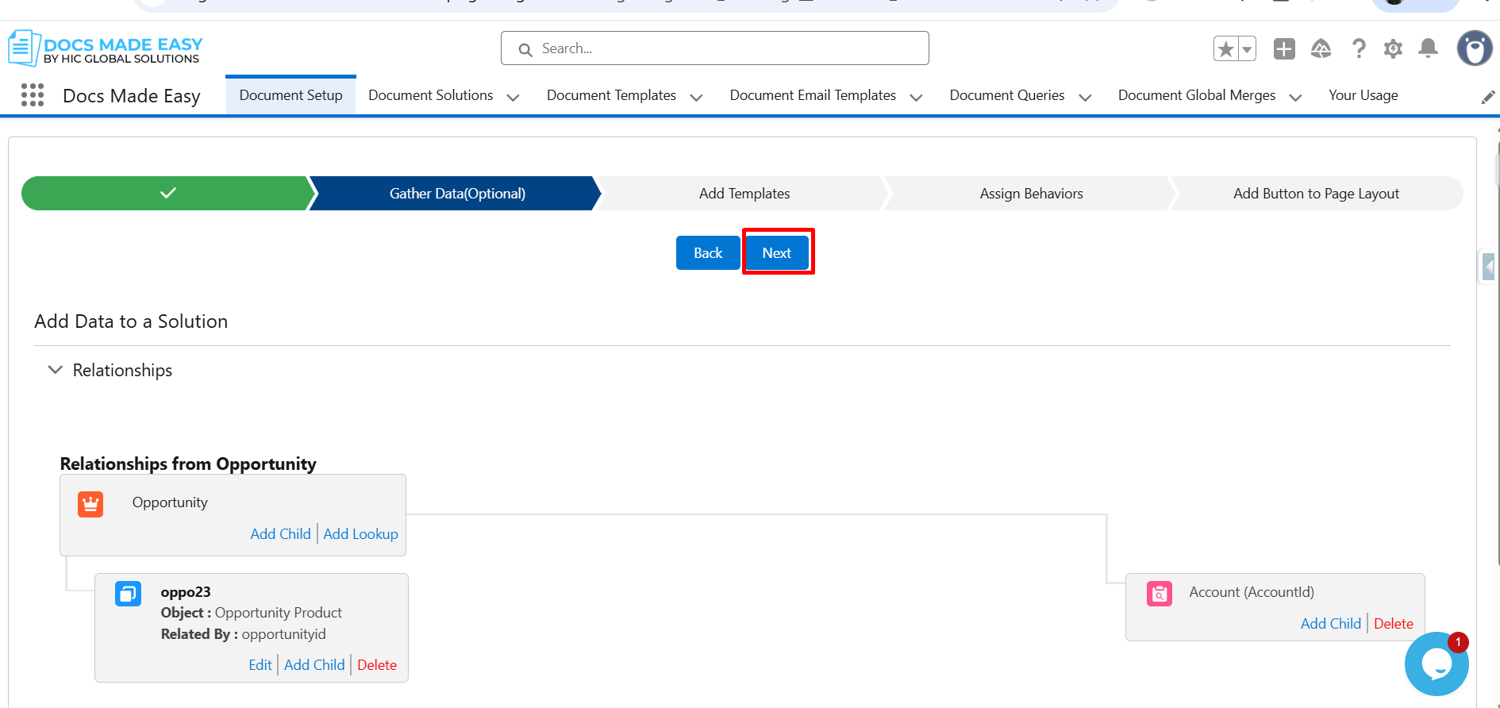This screenshot has width=1500, height=708.
Task: Switch to the Your Usage tab
Action: coord(1363,95)
